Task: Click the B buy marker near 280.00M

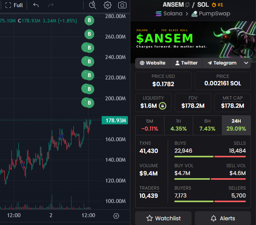Action: click(x=89, y=20)
